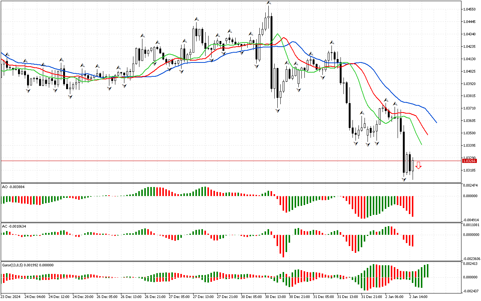This screenshot has width=481, height=301.
Task: Click price level 1.03395 on the scale
Action: point(470,145)
